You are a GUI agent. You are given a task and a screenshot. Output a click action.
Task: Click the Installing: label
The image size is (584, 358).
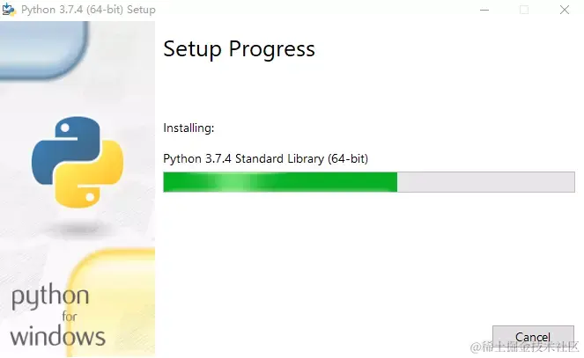click(189, 128)
